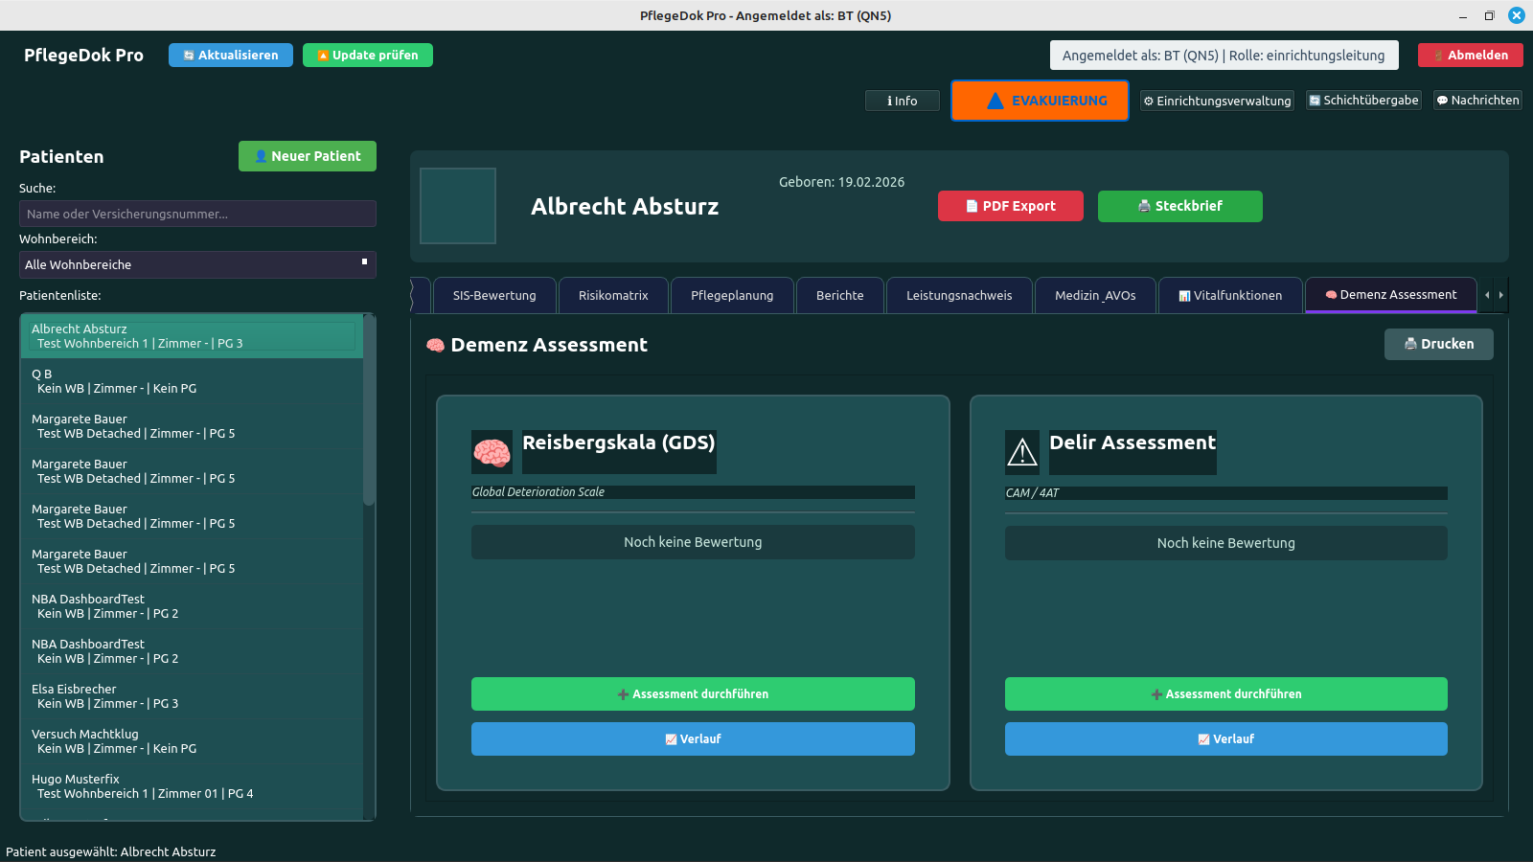Click the printer icon in the Drucken button
The width and height of the screenshot is (1533, 862).
[1409, 344]
